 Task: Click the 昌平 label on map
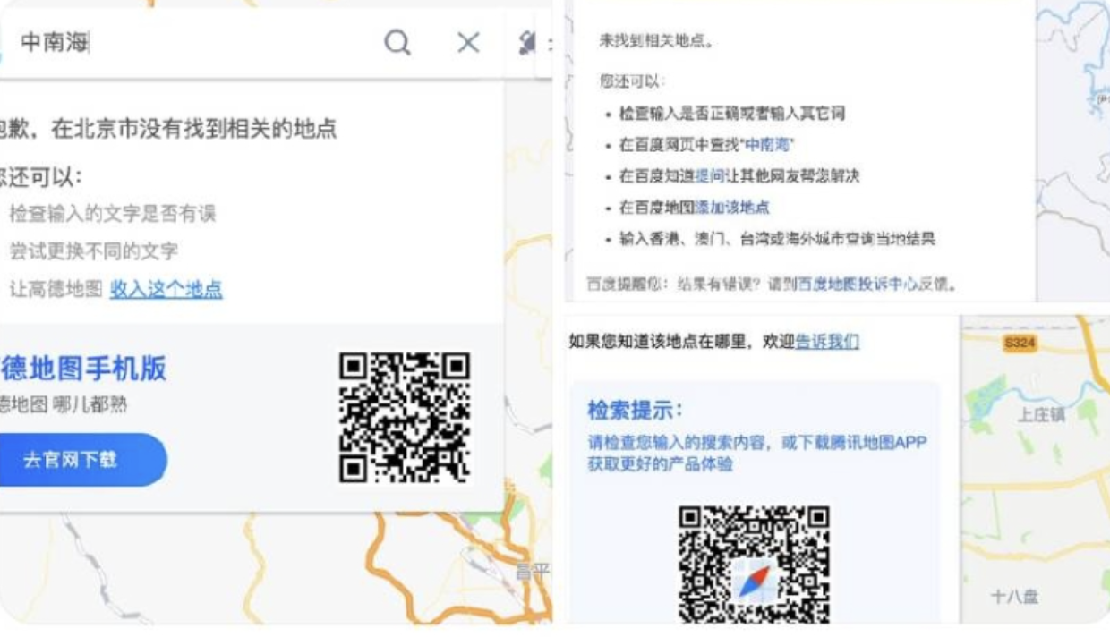click(532, 571)
